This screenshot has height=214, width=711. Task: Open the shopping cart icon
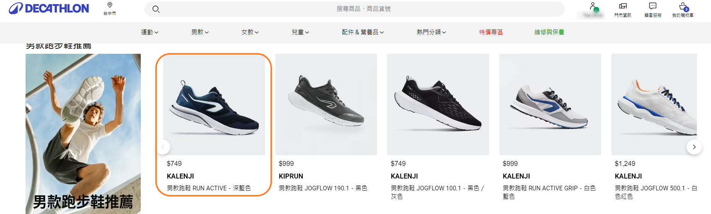[683, 6]
